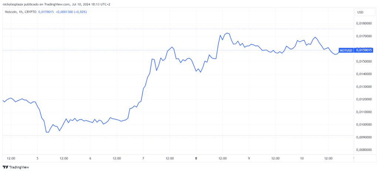Screen dimensions: 379x172
Task: Click the current price 0,0159015 axis label
Action: click(365, 50)
